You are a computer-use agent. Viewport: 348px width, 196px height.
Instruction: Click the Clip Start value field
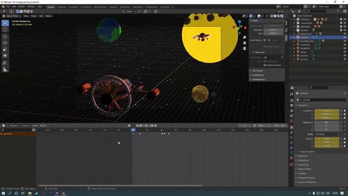click(x=273, y=30)
